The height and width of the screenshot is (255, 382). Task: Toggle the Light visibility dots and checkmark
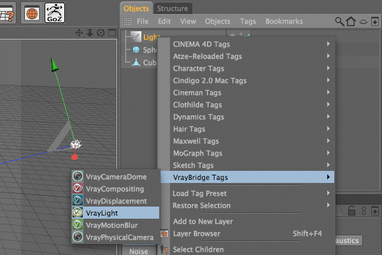240,35
